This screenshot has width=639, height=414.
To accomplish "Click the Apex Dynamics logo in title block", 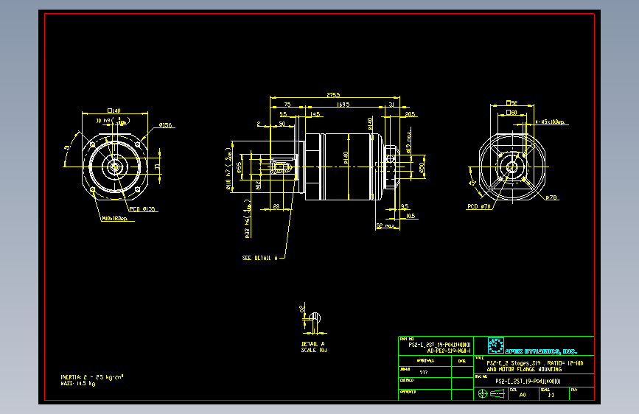I will pyautogui.click(x=532, y=346).
